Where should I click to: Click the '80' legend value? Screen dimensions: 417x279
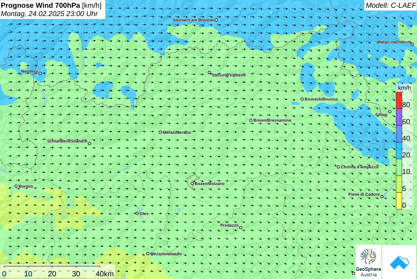pyautogui.click(x=406, y=105)
